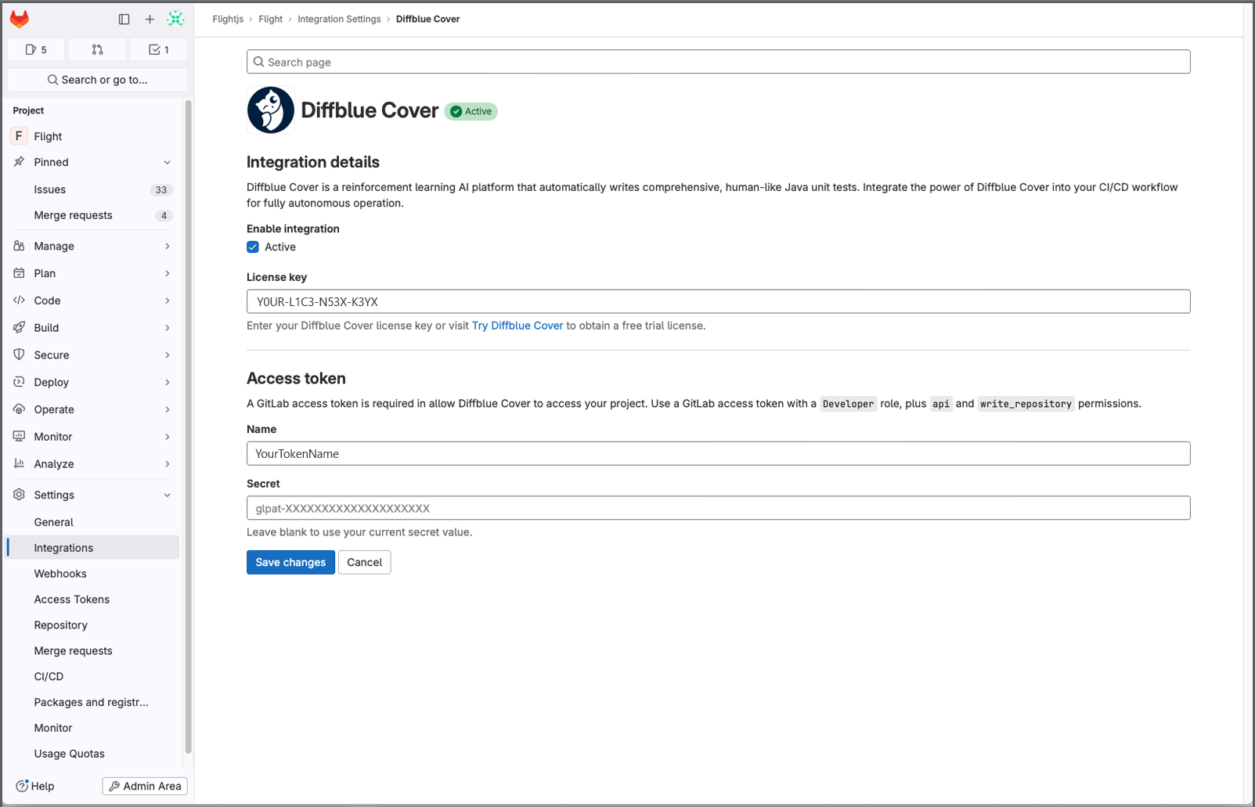The height and width of the screenshot is (807, 1255).
Task: Open the user avatar menu
Action: [x=175, y=19]
